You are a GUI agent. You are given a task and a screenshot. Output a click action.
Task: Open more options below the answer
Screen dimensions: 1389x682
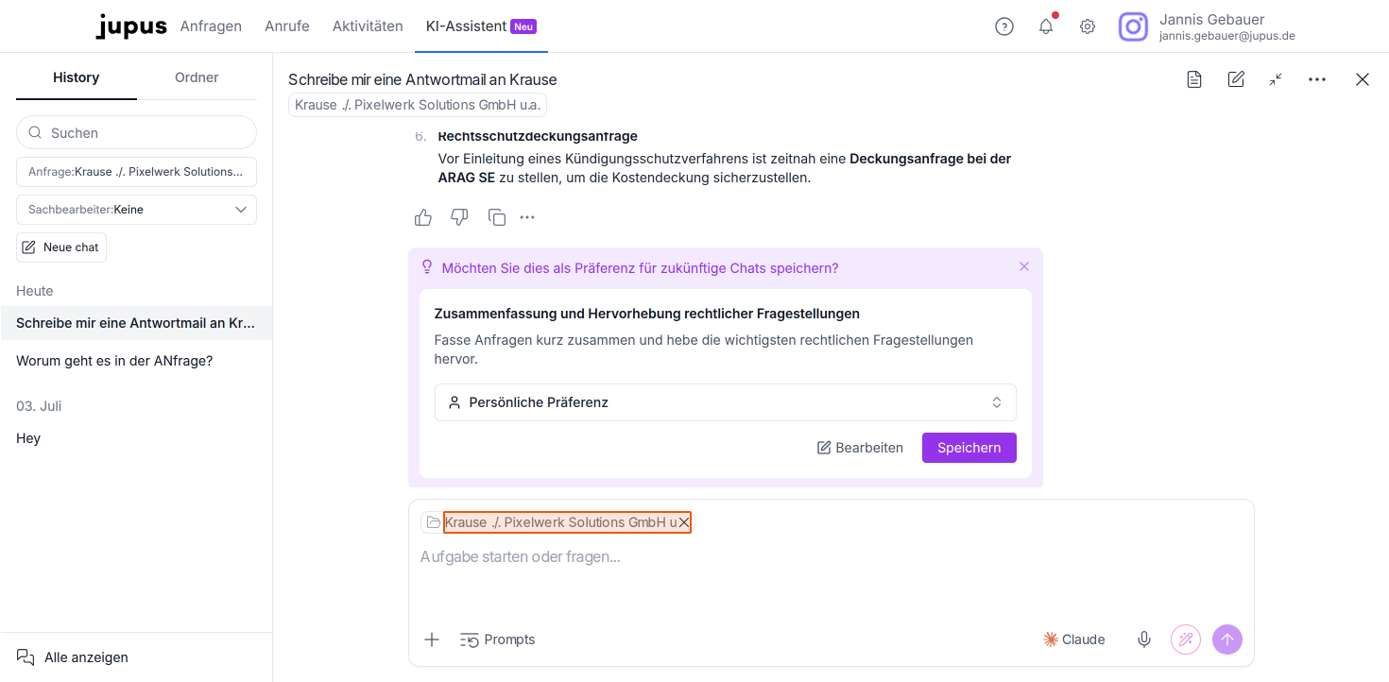tap(527, 217)
